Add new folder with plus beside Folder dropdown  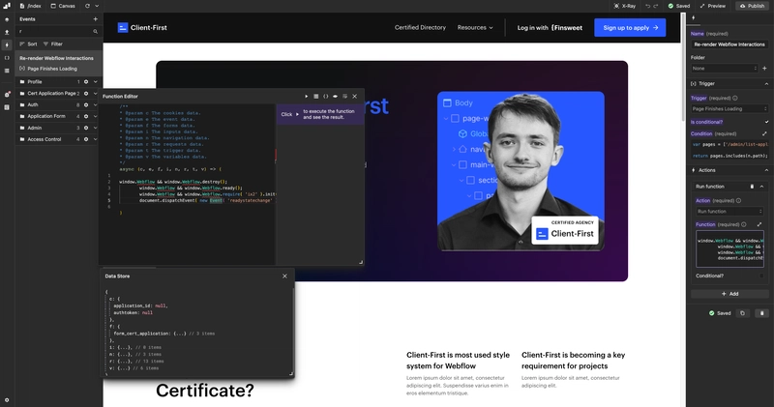(x=764, y=68)
